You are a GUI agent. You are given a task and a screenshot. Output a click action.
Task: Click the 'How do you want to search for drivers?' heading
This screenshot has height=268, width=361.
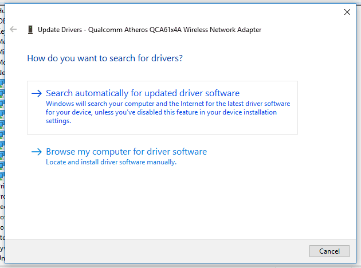(105, 58)
